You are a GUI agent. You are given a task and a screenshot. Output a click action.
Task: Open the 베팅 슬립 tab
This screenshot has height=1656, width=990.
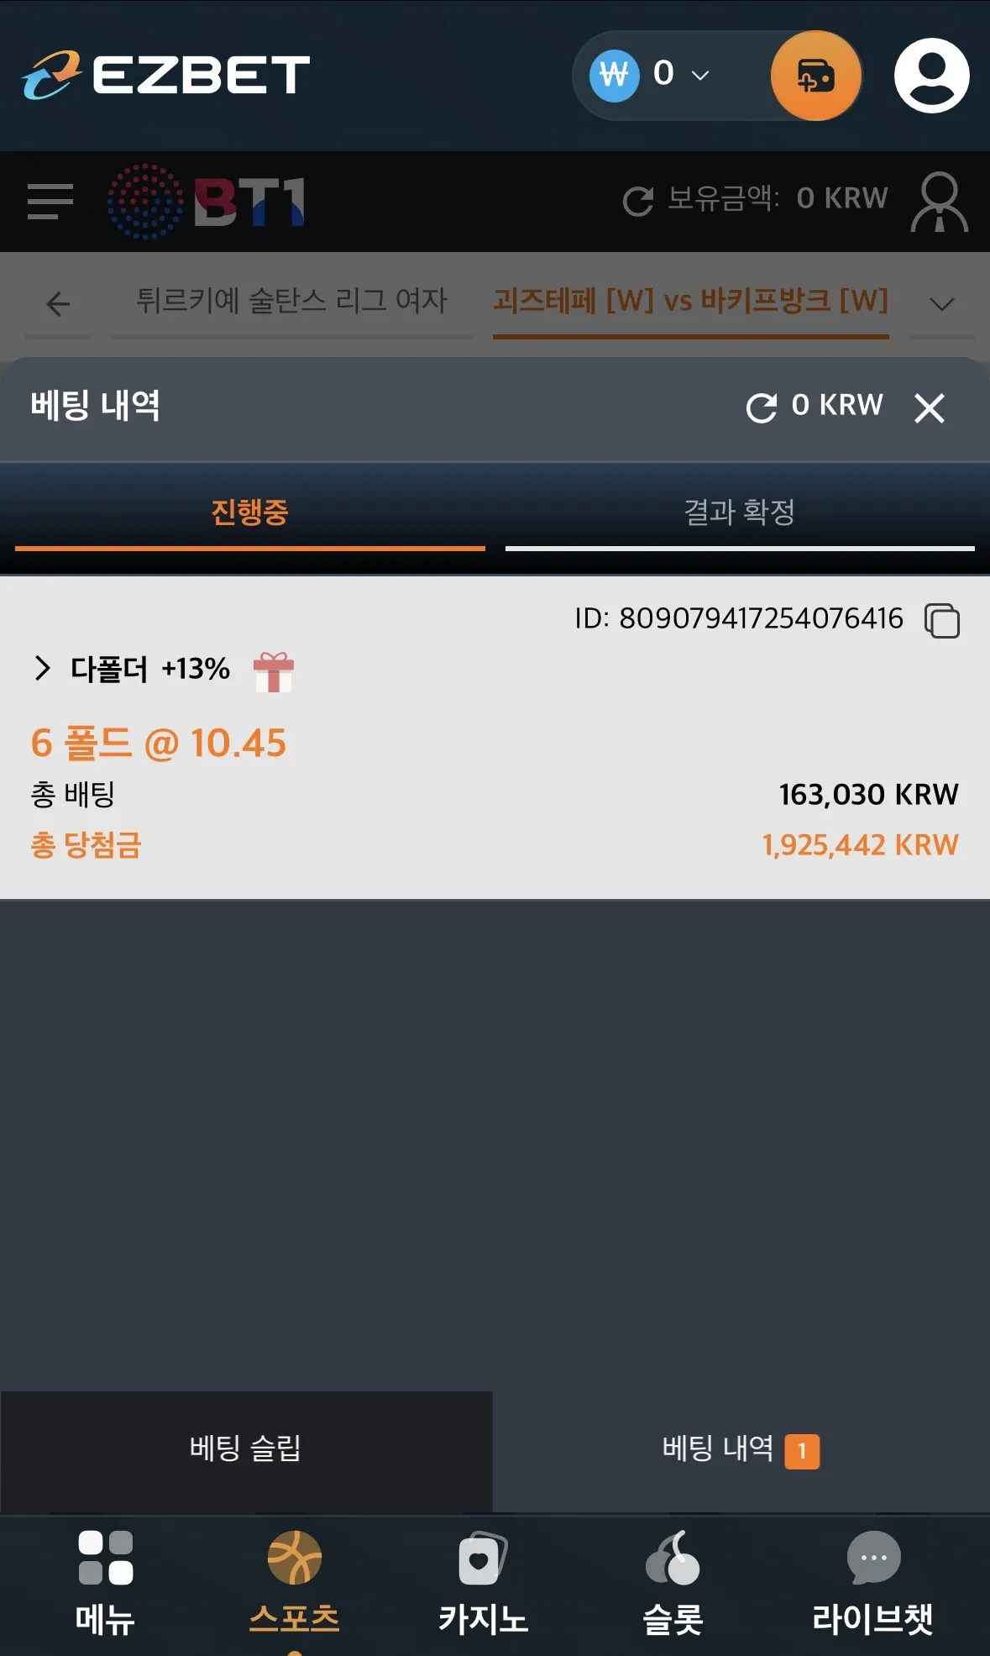[x=245, y=1448]
